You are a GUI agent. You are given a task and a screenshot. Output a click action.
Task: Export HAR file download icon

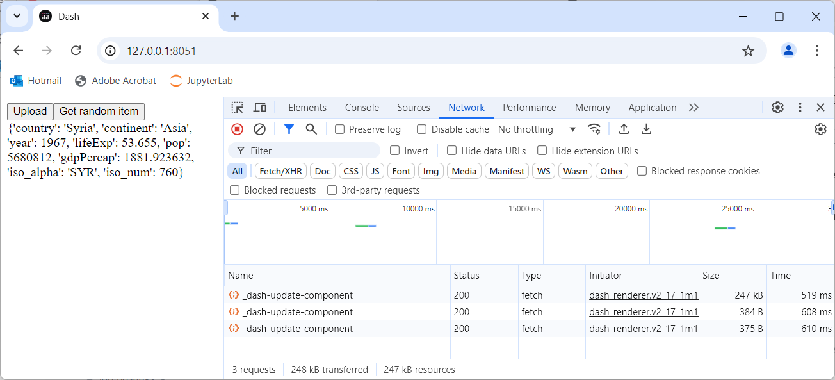click(647, 129)
